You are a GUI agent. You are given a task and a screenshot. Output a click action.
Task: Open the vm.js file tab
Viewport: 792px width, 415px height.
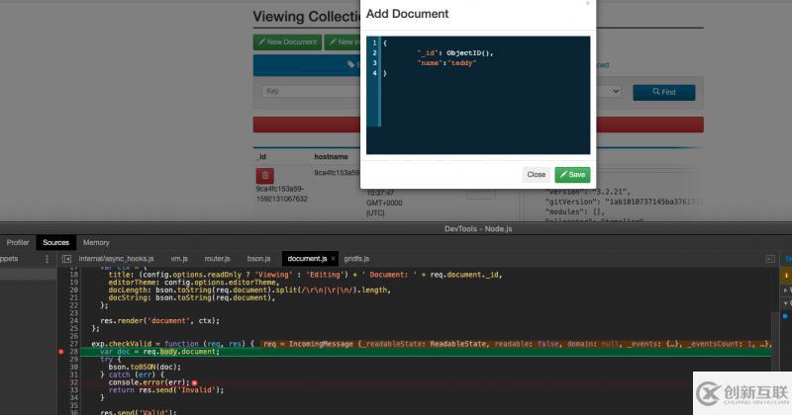click(x=178, y=258)
